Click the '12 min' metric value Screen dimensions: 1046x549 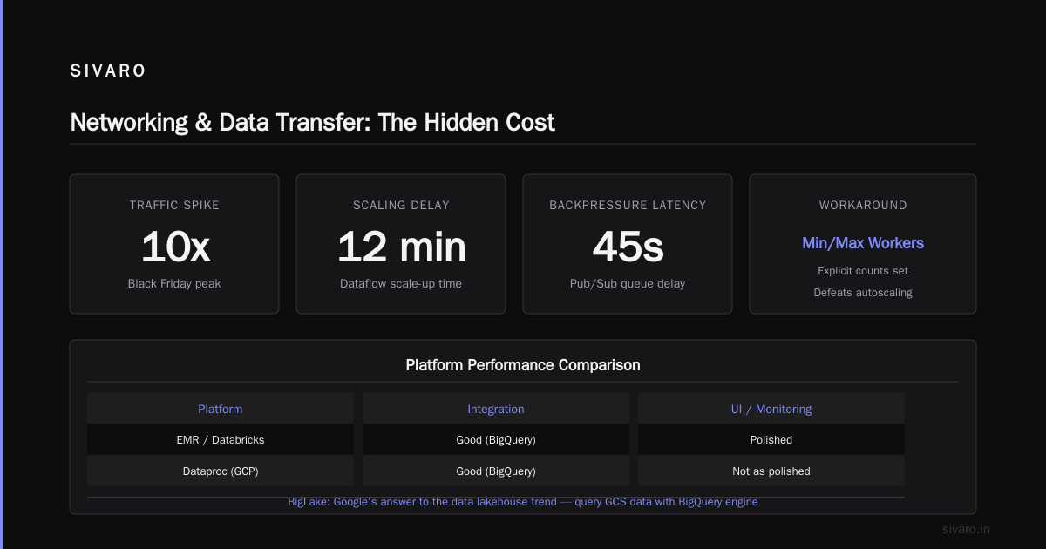coord(401,247)
